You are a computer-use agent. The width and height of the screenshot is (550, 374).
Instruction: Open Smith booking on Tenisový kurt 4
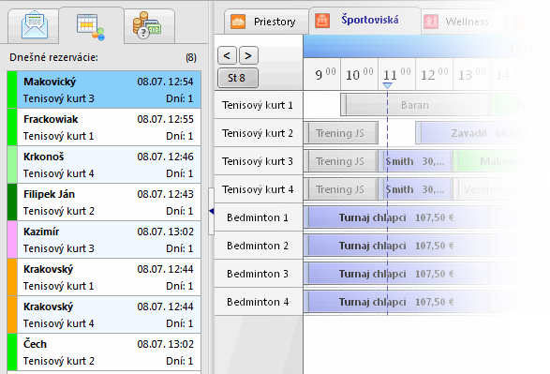[x=416, y=189]
